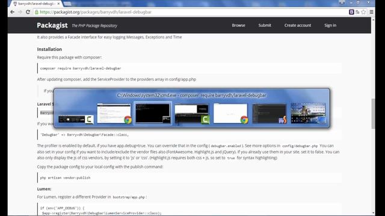Minimize the Chrome window
Image resolution: width=385 pixels, height=216 pixels.
tap(351, 2)
